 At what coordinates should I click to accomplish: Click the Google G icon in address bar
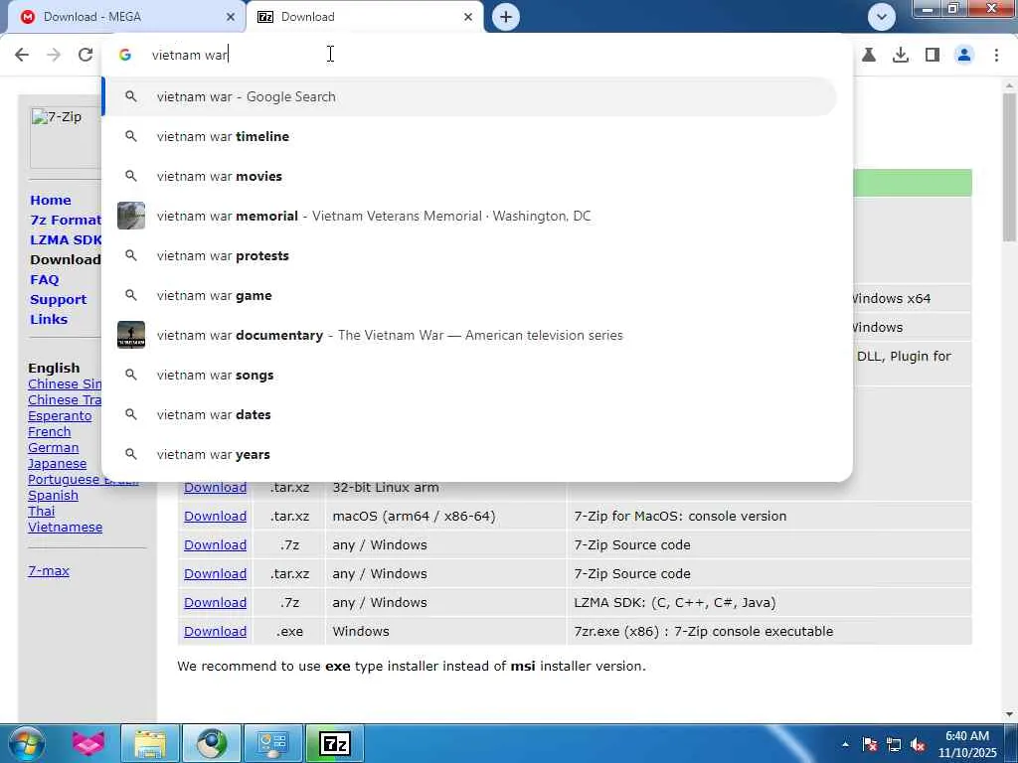(125, 56)
